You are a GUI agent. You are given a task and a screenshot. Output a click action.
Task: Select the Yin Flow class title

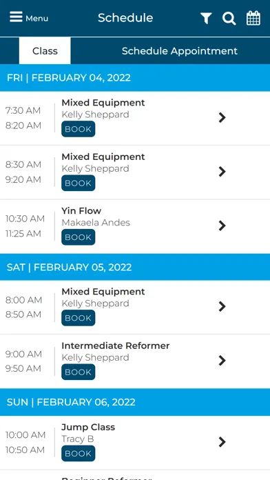[x=81, y=211]
